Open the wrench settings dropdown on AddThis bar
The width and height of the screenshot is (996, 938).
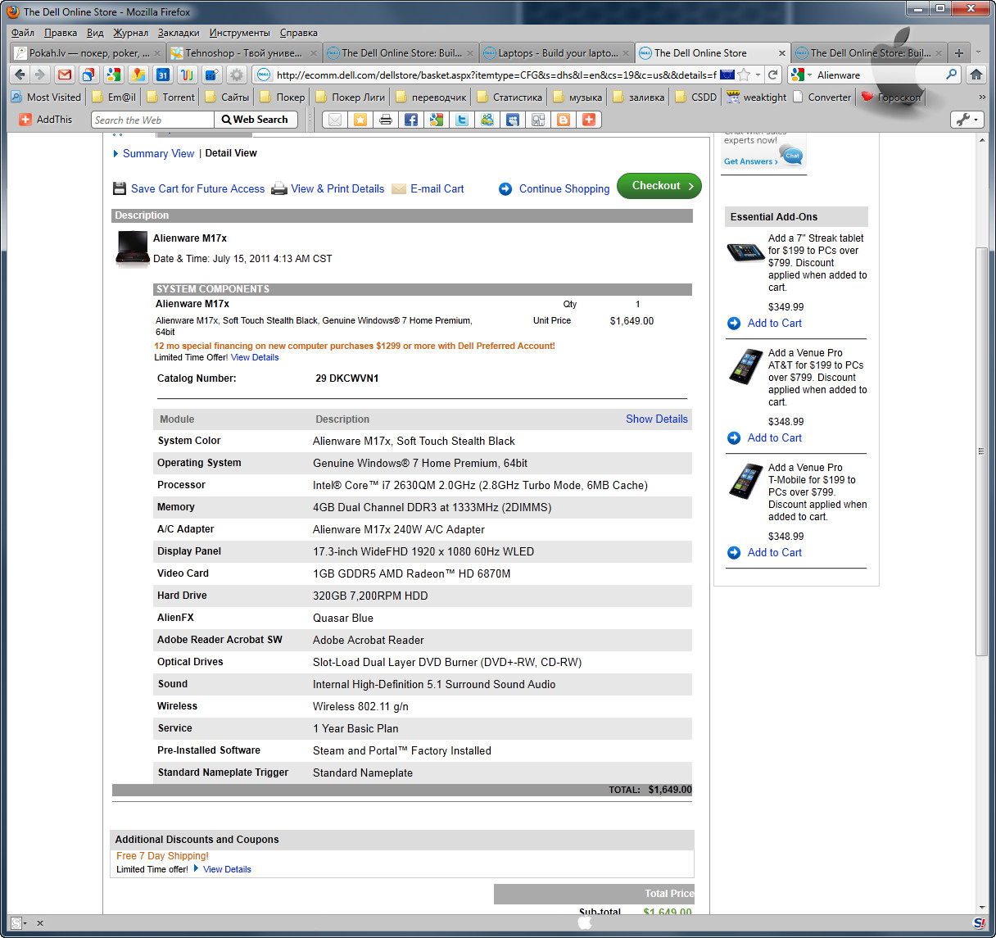pyautogui.click(x=967, y=120)
